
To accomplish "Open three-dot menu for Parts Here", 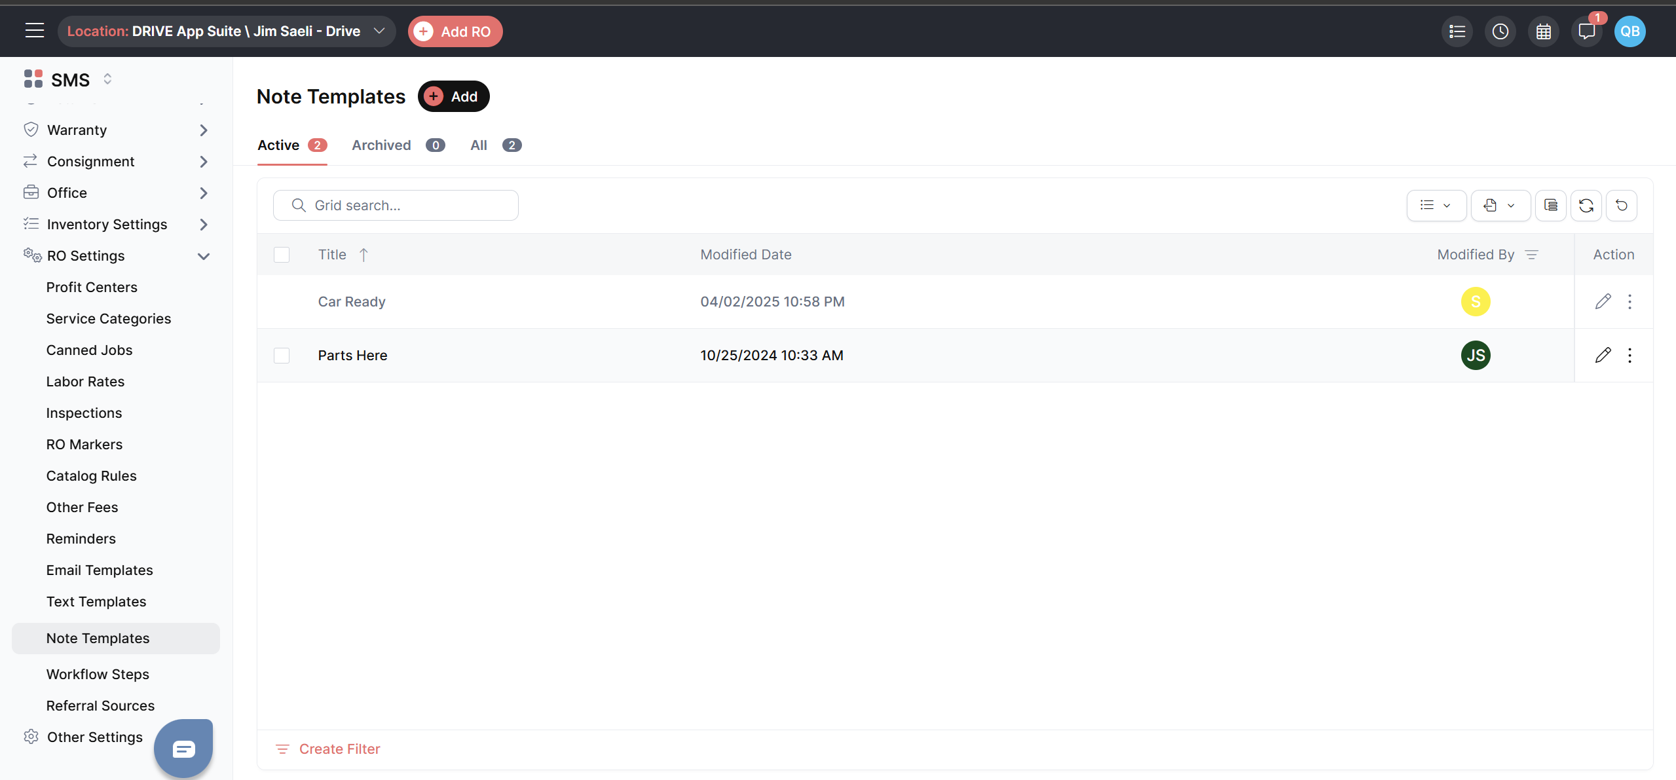I will [x=1629, y=355].
